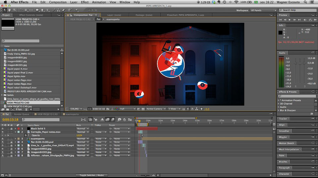
Task: Open the Animation menu
Action: (99, 2)
